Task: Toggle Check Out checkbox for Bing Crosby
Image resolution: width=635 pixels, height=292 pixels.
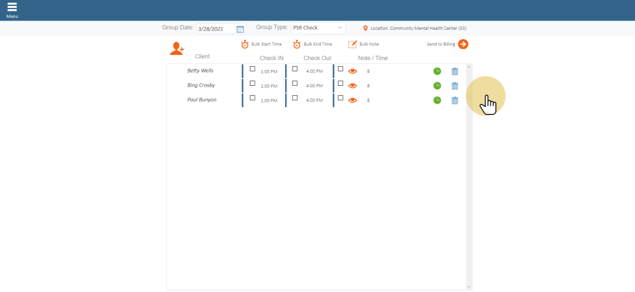Action: [x=295, y=83]
